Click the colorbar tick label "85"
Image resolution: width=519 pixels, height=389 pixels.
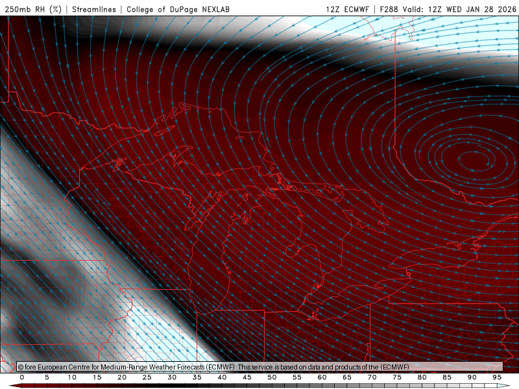click(447, 377)
